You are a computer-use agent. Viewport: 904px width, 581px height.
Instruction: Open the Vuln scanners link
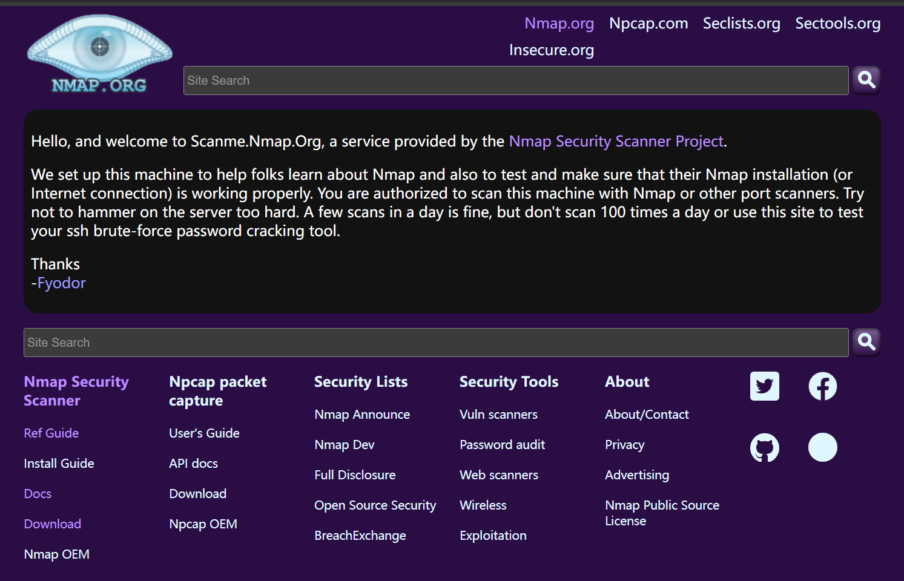(498, 415)
